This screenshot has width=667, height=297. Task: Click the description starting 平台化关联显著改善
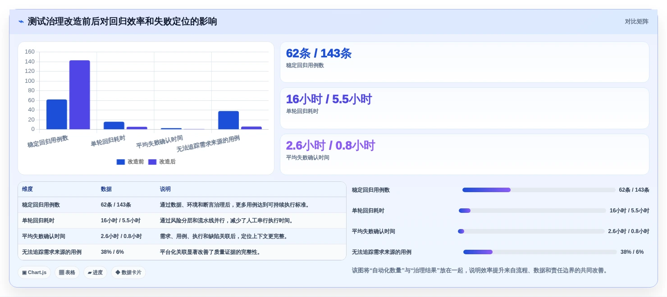(x=211, y=252)
